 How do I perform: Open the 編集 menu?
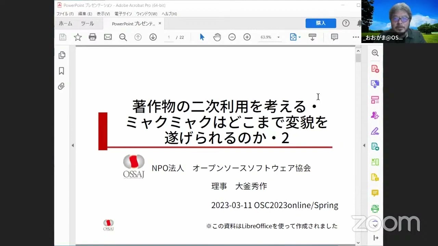(x=85, y=14)
